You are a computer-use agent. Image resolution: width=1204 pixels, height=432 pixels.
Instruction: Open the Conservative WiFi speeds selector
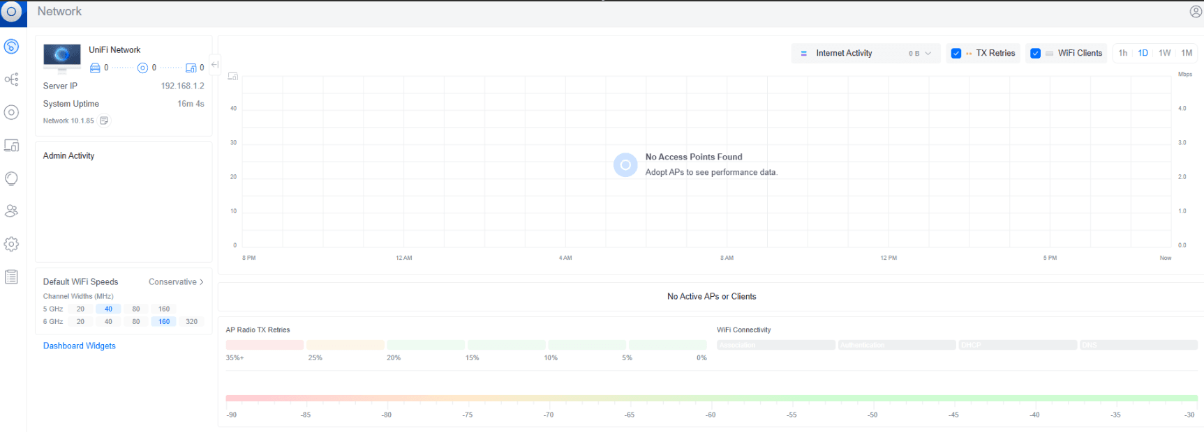[x=176, y=282]
